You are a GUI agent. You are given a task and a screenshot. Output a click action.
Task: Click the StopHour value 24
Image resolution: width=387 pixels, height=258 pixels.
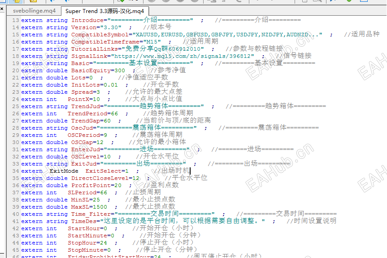coord(104,243)
